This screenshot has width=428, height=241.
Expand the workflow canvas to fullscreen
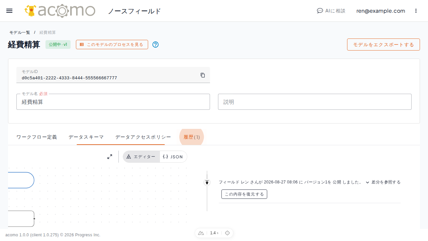pos(110,157)
